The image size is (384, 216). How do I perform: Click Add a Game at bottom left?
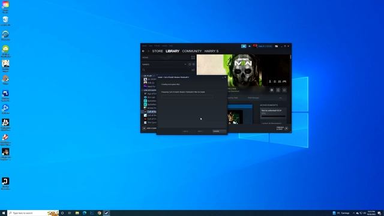point(149,128)
